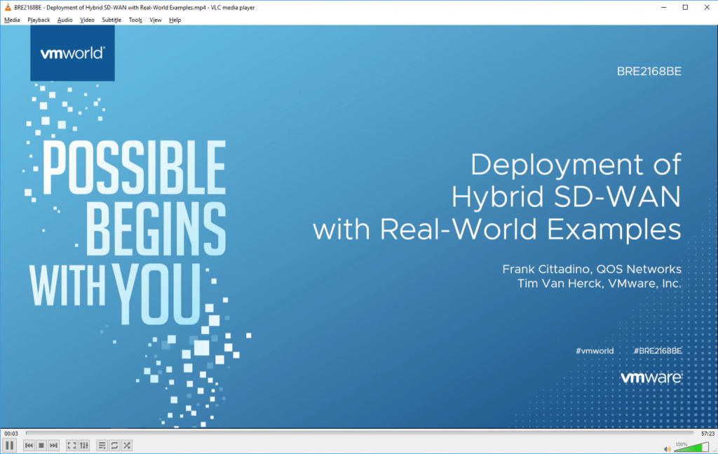The height and width of the screenshot is (454, 718).
Task: Expand the Audio menu
Action: (65, 20)
